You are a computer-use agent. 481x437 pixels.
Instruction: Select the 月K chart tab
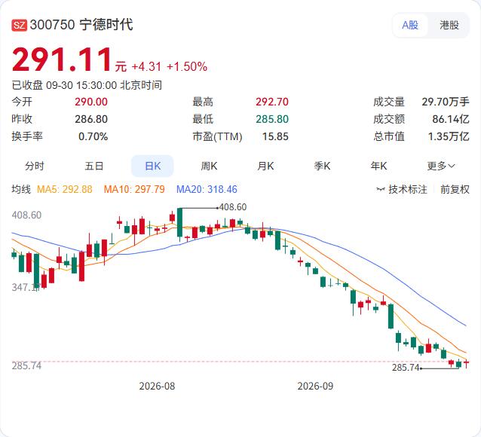[x=265, y=167]
